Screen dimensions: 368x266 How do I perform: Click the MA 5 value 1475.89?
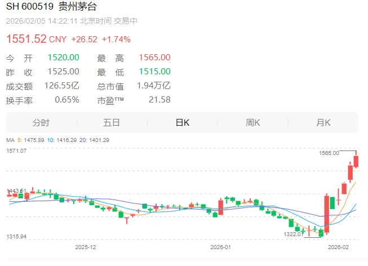pyautogui.click(x=34, y=140)
